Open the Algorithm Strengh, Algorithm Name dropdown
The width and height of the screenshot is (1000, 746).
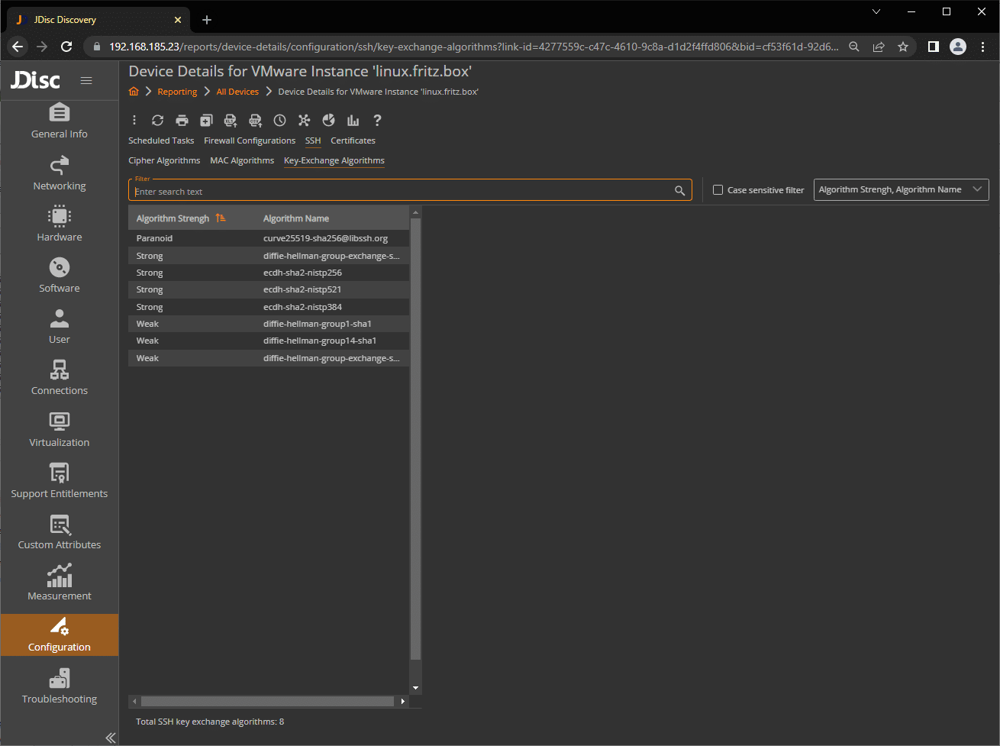coord(901,190)
